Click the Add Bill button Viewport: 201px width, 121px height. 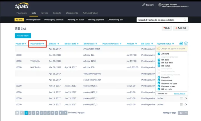coord(181,28)
